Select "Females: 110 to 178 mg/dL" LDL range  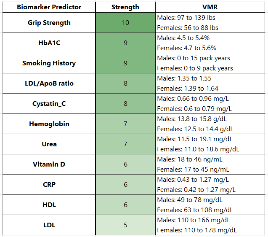[196, 230]
